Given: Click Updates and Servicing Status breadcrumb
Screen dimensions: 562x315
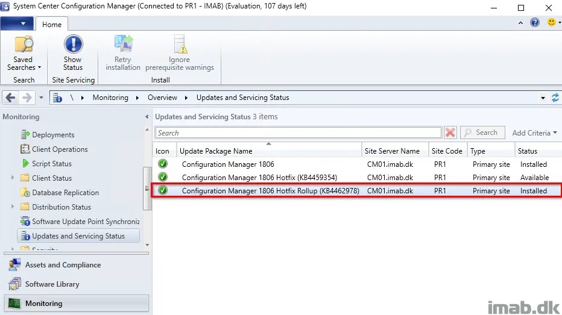Looking at the screenshot, I should (242, 98).
